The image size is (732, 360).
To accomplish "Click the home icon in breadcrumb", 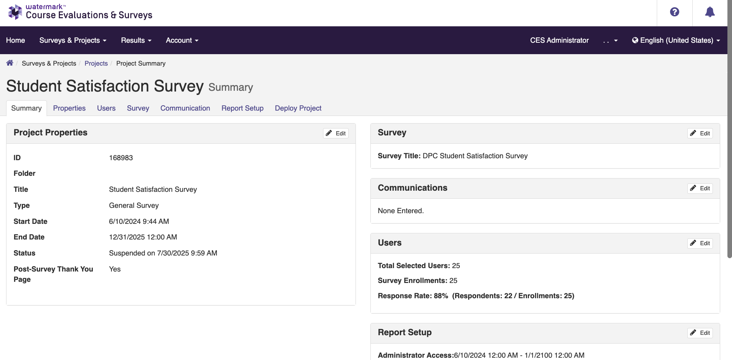I will click(10, 63).
